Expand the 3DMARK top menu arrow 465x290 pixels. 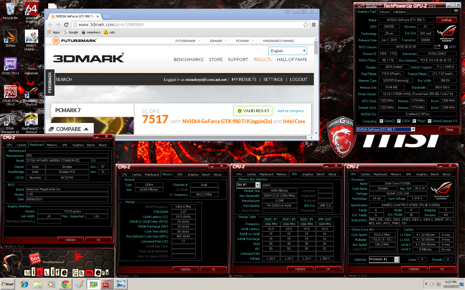point(226,41)
